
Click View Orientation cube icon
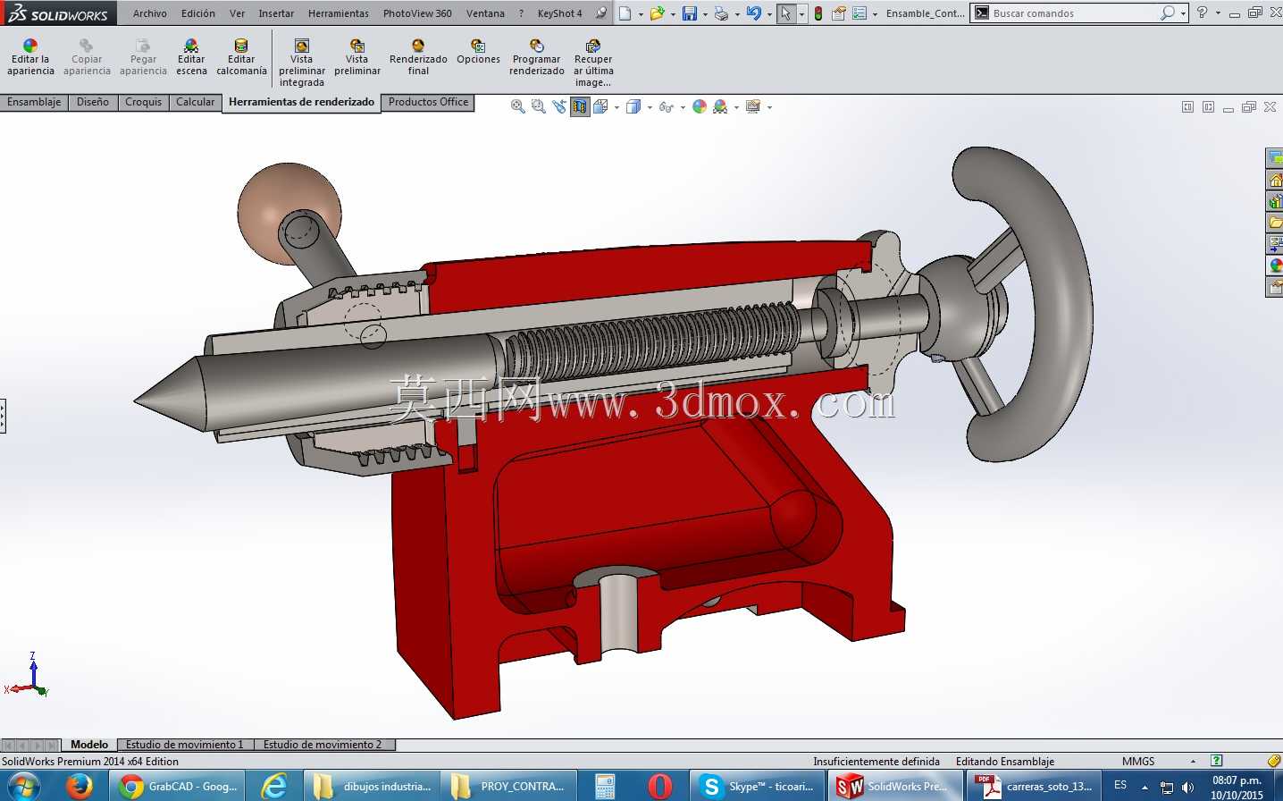click(600, 106)
